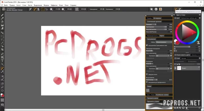Viewport: 204px width, 111px height.
Task: Open Значение dropdown under Повторное насыщение
Action: (162, 56)
